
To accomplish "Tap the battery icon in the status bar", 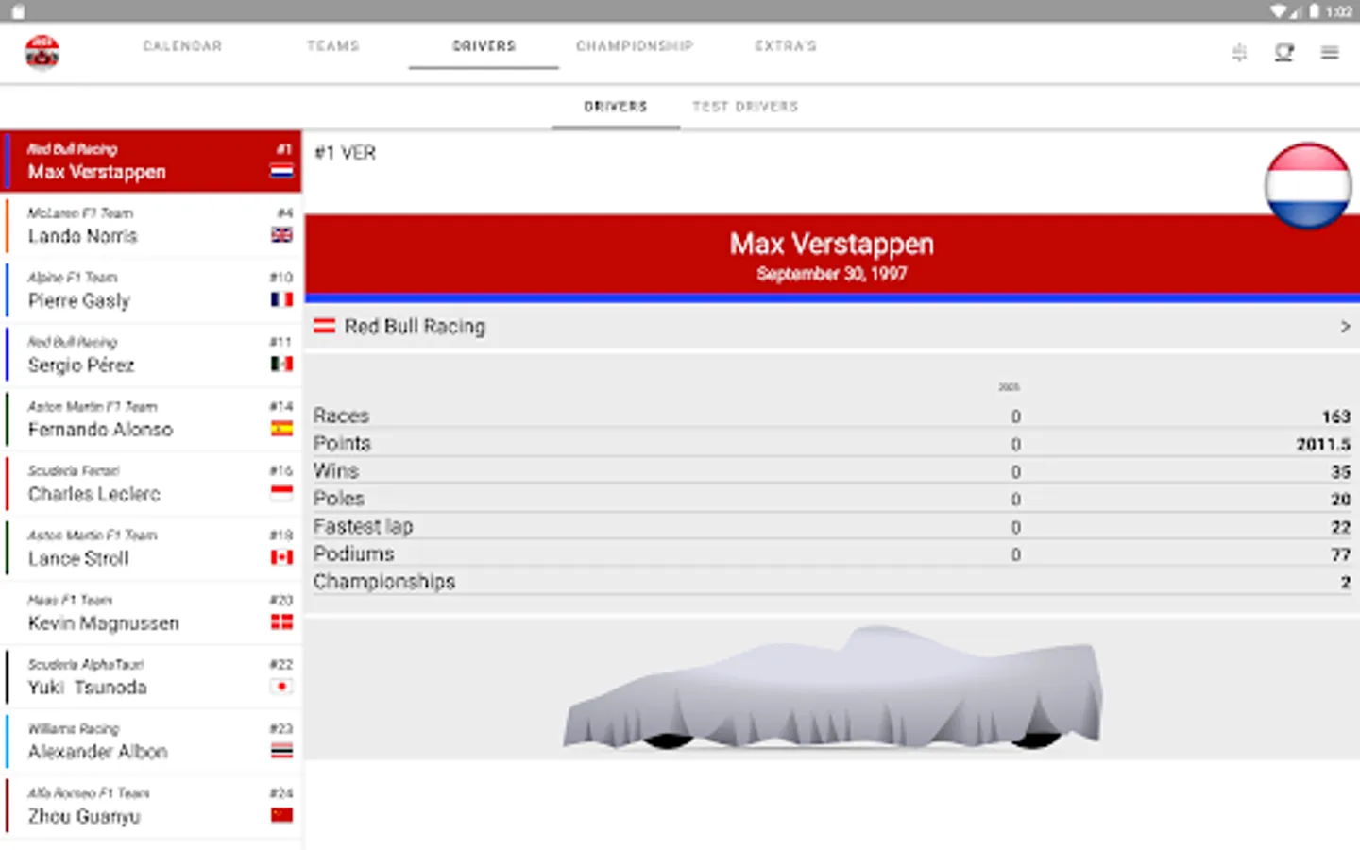I will (x=1313, y=11).
